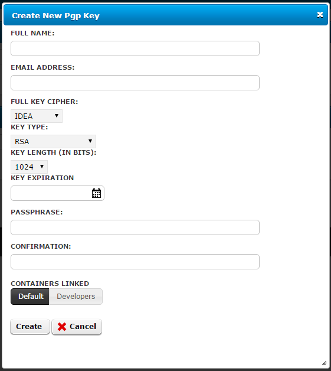
Task: Toggle the Developers container link
Action: tap(76, 297)
